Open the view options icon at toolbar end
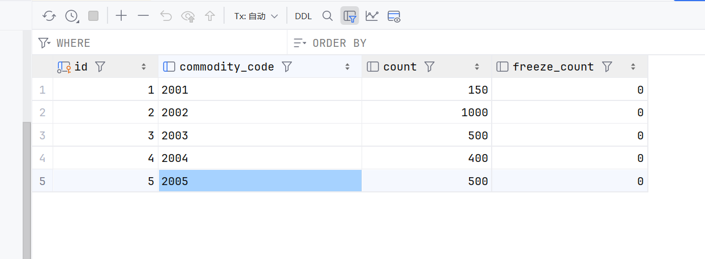The image size is (705, 259). click(394, 16)
